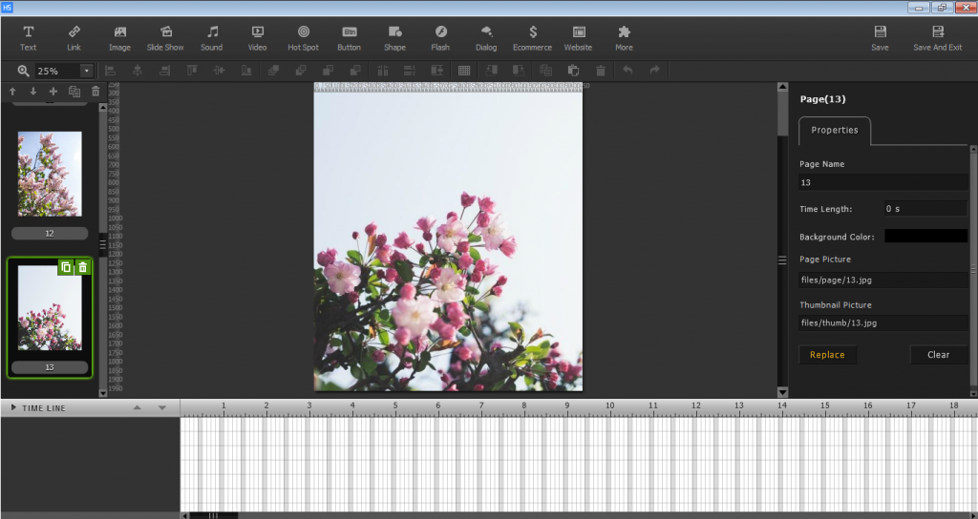Edit the Page Name field

coord(882,182)
